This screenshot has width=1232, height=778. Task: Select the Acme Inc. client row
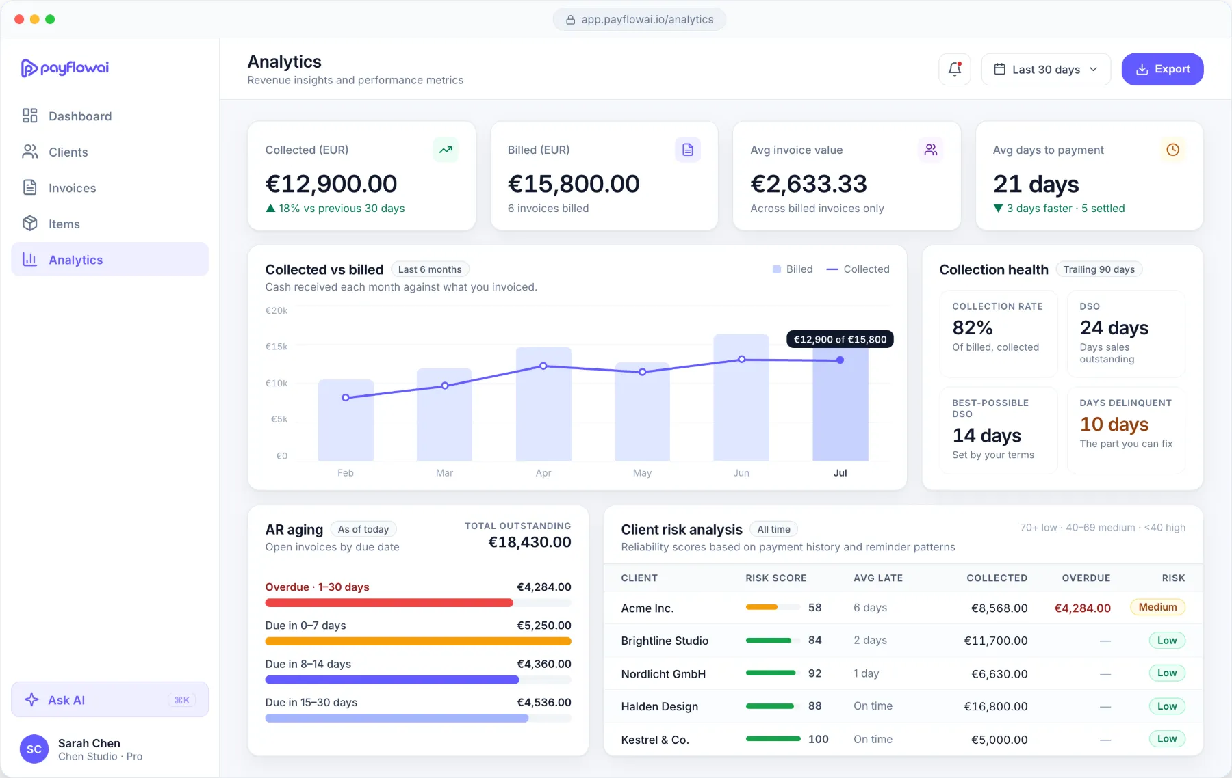click(x=903, y=608)
